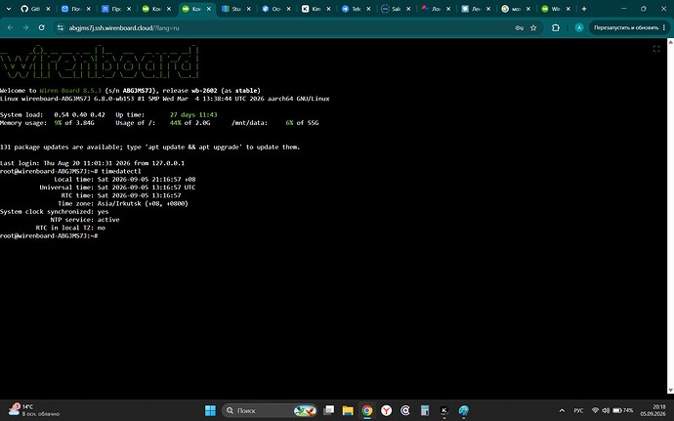Open the Stu browser tab

click(231, 9)
